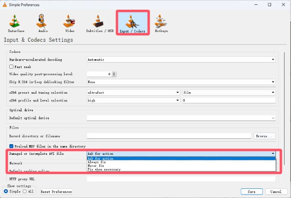Viewport: 291px width, 198px height.
Task: Choose Ask for action in the list
Action: click(x=181, y=158)
